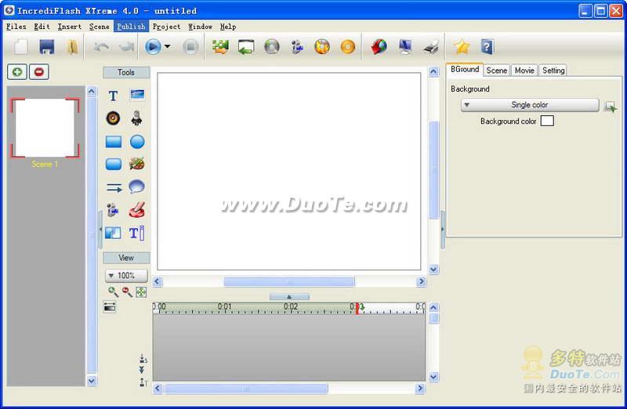Viewport: 627px width, 409px height.
Task: Click the yellow star toolbar icon
Action: (x=462, y=47)
